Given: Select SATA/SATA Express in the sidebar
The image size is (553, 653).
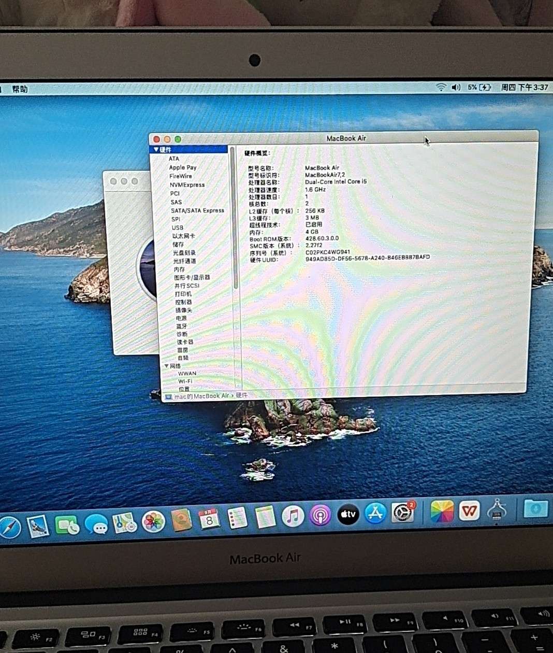Looking at the screenshot, I should (198, 210).
